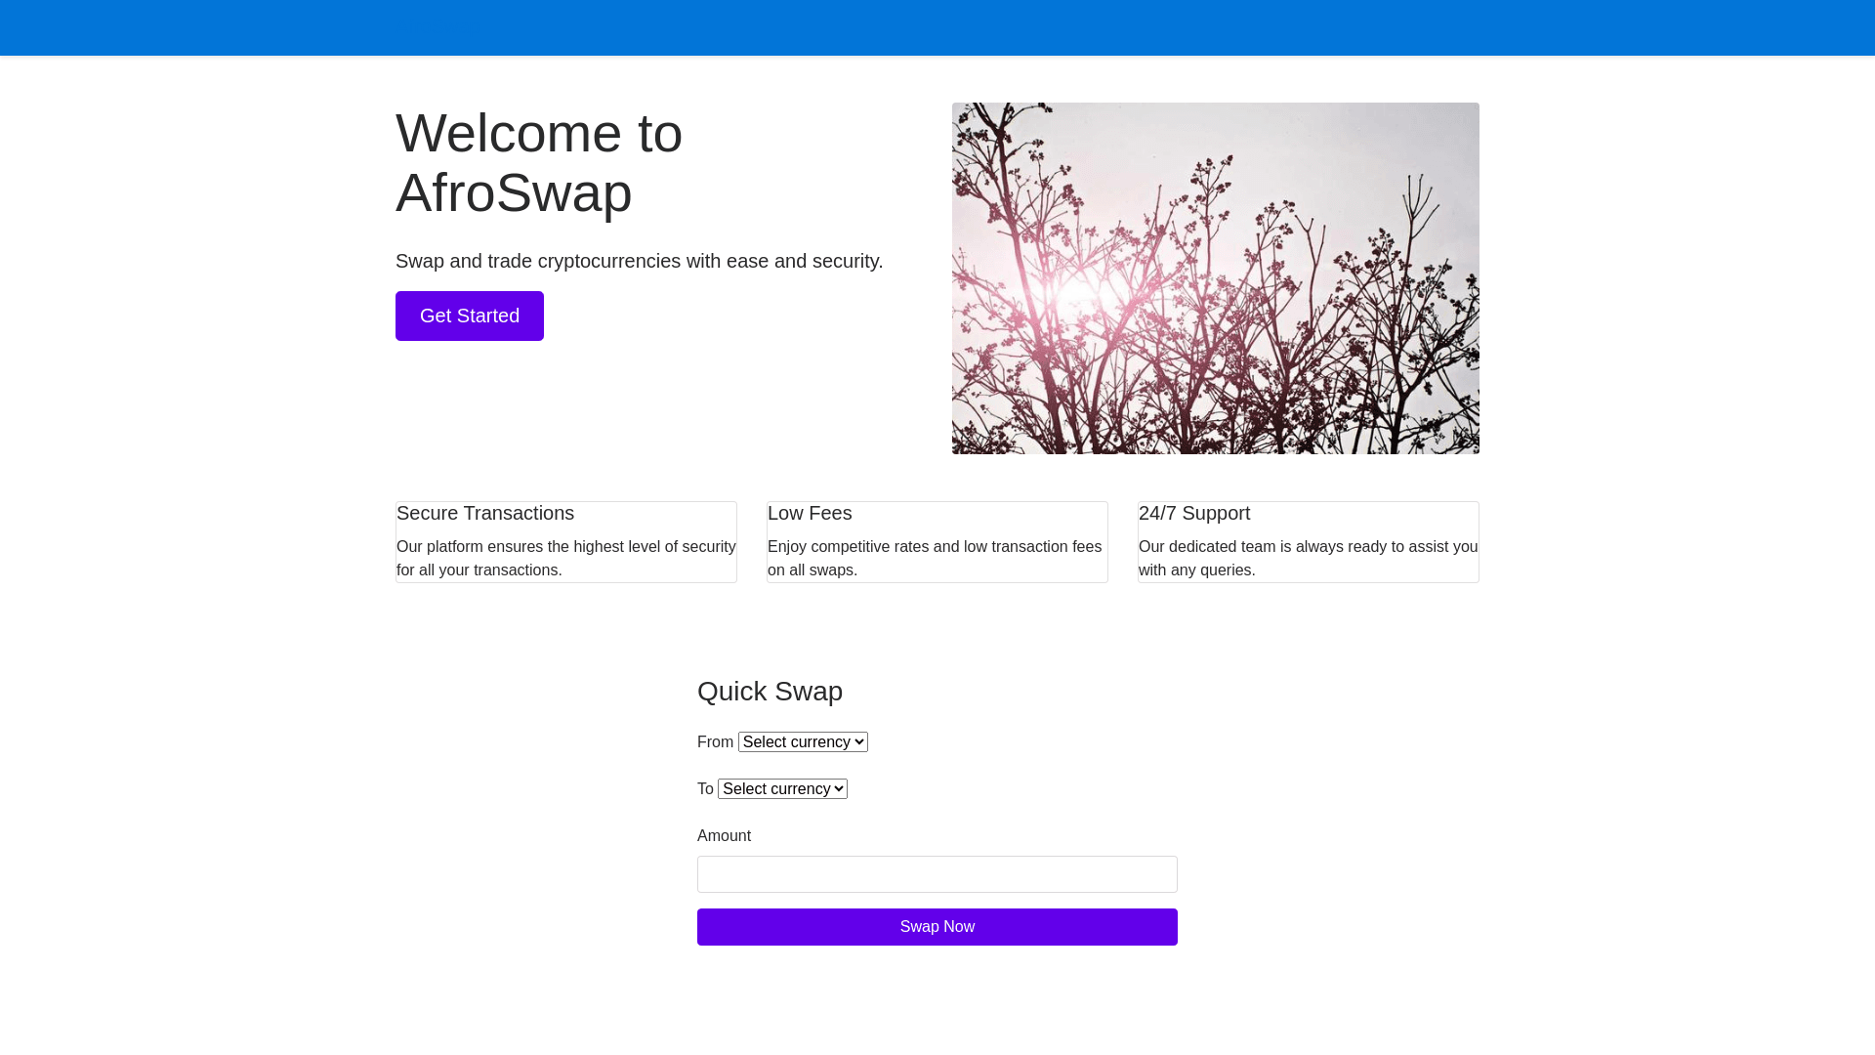Click the Welcome to AfroSwap heading

(538, 163)
